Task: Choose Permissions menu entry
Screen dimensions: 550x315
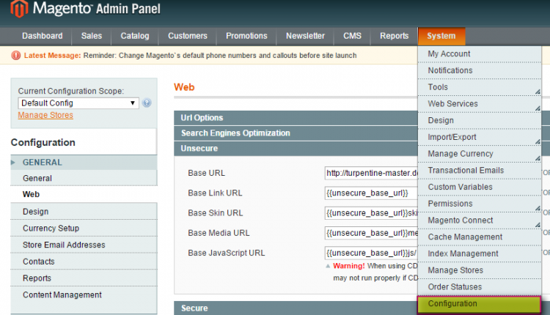Action: point(480,204)
